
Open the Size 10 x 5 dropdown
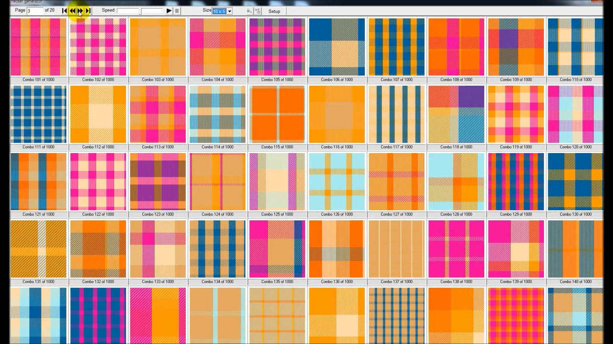coord(222,11)
